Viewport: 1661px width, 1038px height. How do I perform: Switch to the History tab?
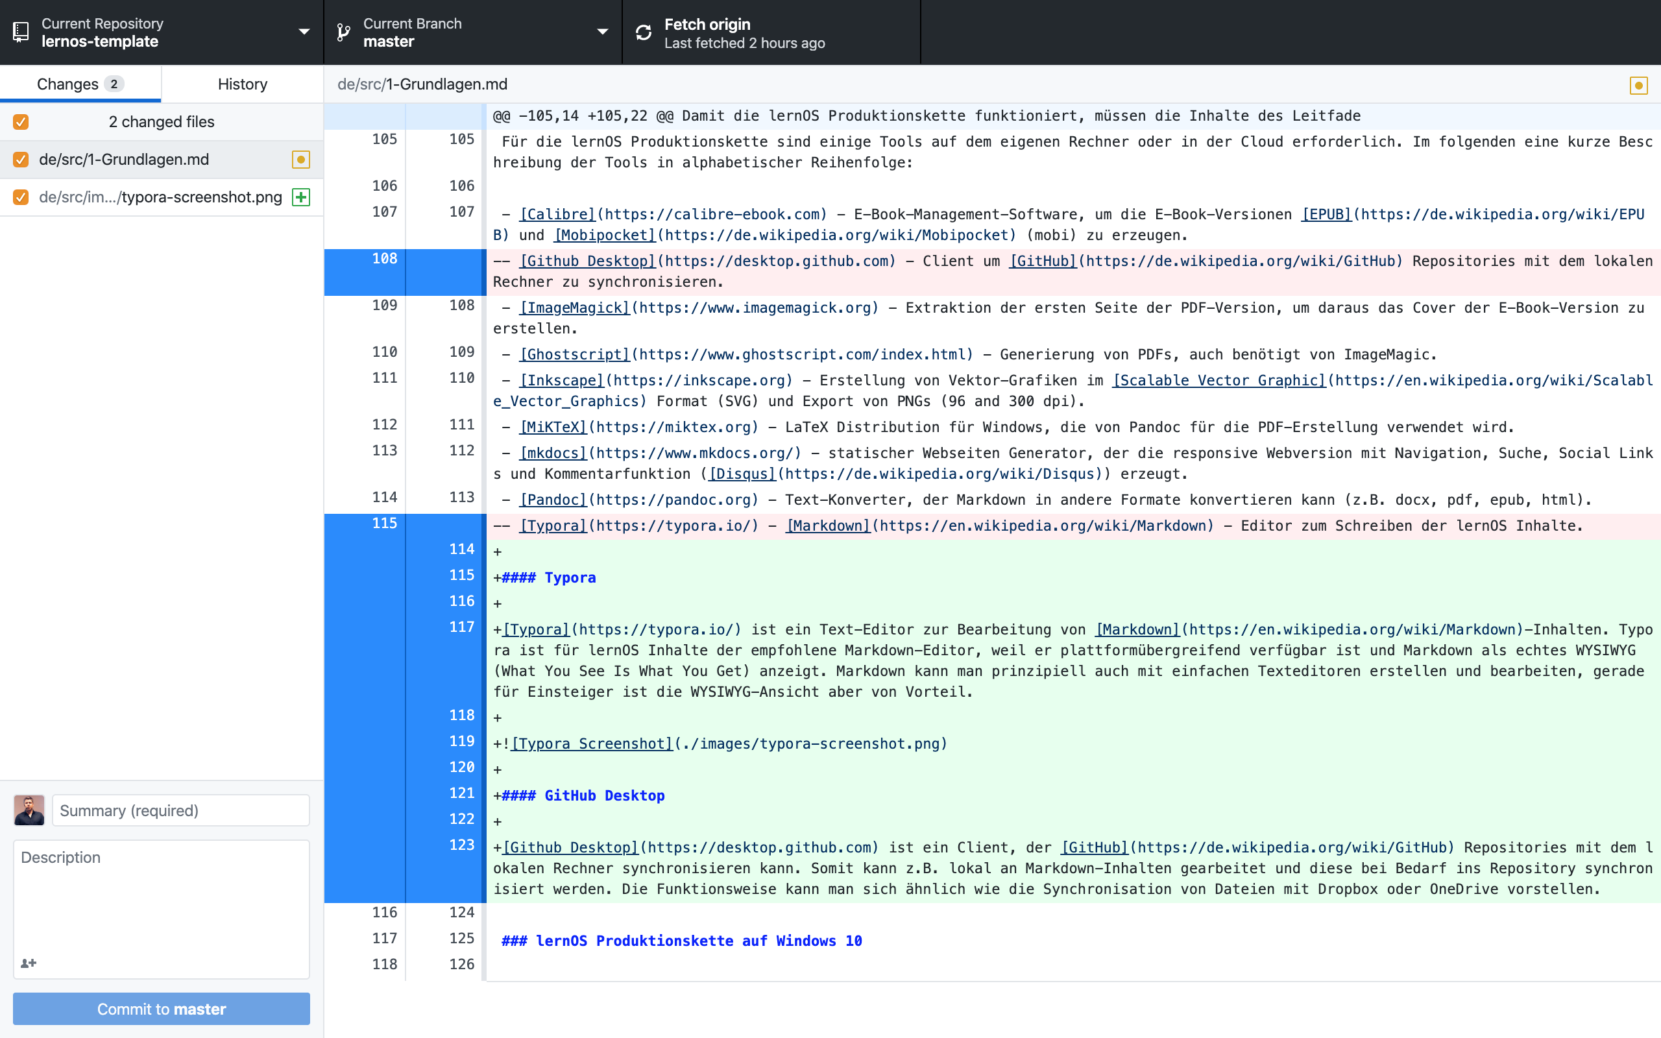(x=242, y=84)
